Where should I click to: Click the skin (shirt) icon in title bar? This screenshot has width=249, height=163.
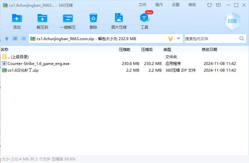(x=209, y=5)
